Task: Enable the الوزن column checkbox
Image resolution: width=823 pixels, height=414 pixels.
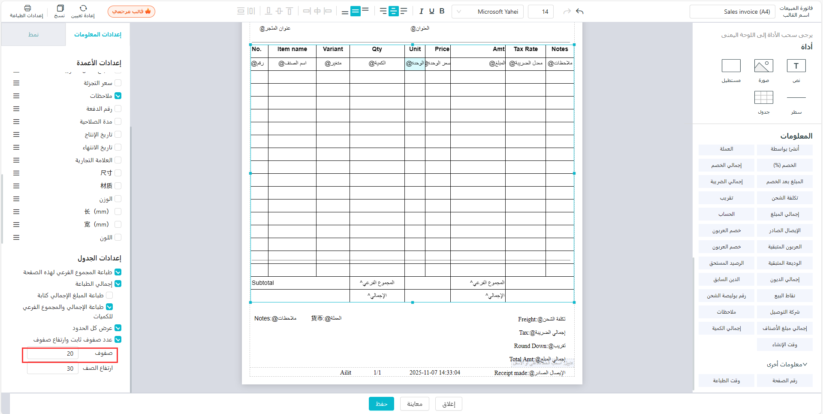Action: (x=118, y=199)
